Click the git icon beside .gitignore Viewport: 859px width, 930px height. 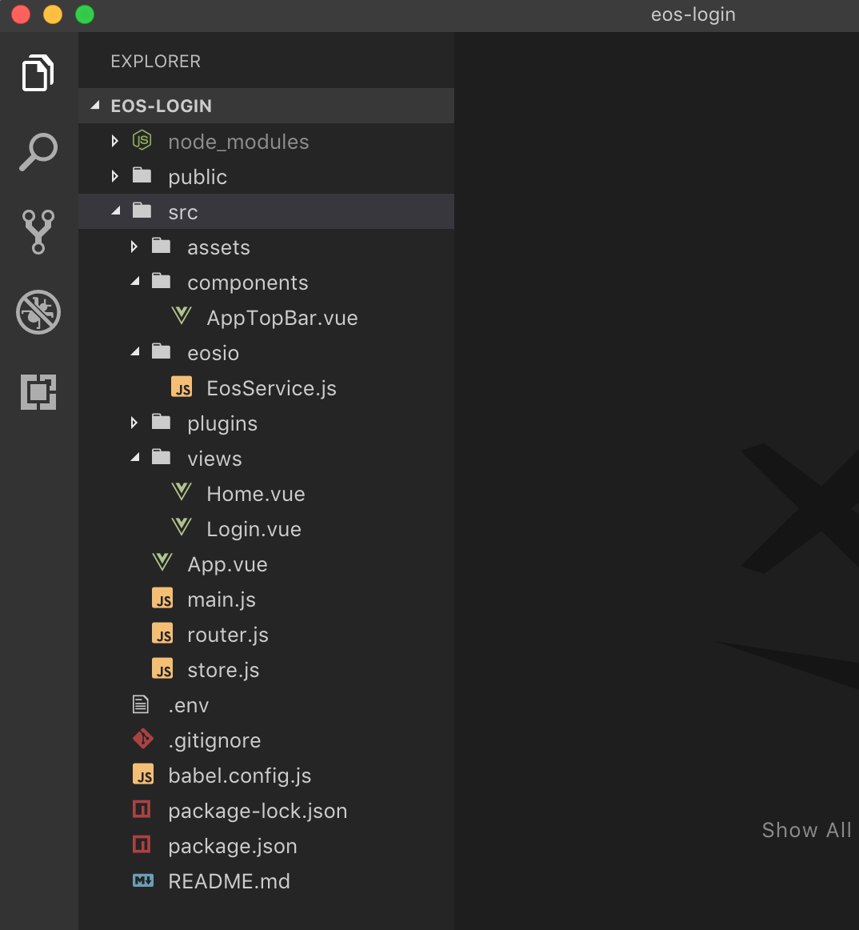point(143,739)
